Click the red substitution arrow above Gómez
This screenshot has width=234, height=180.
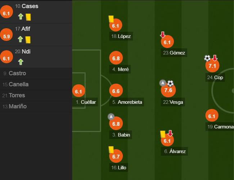(163, 35)
